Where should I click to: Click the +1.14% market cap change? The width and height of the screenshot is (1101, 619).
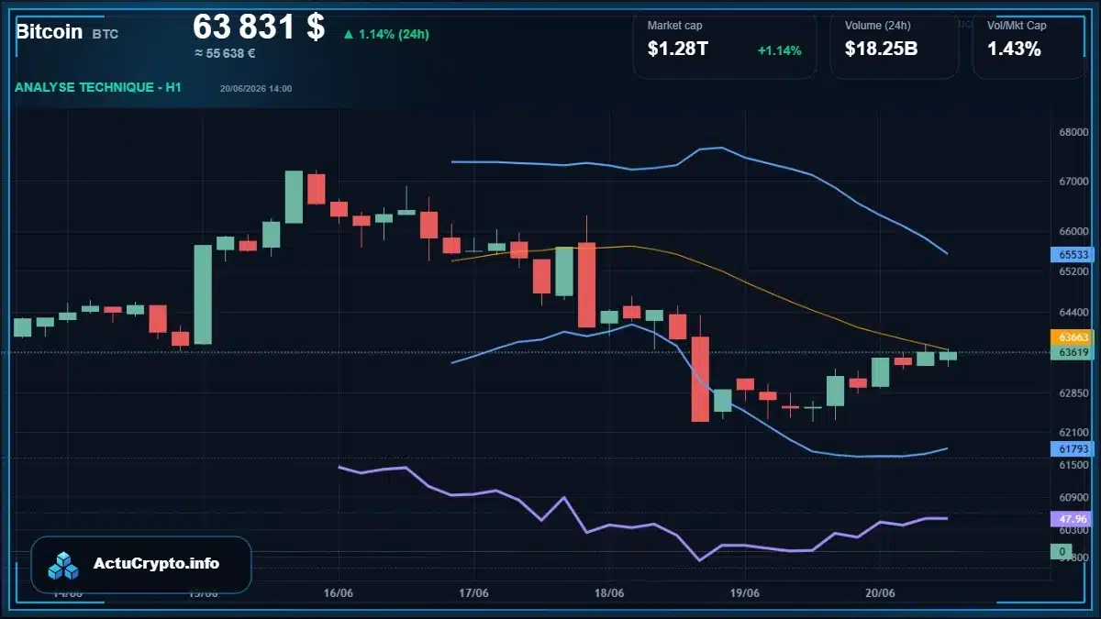coord(779,50)
